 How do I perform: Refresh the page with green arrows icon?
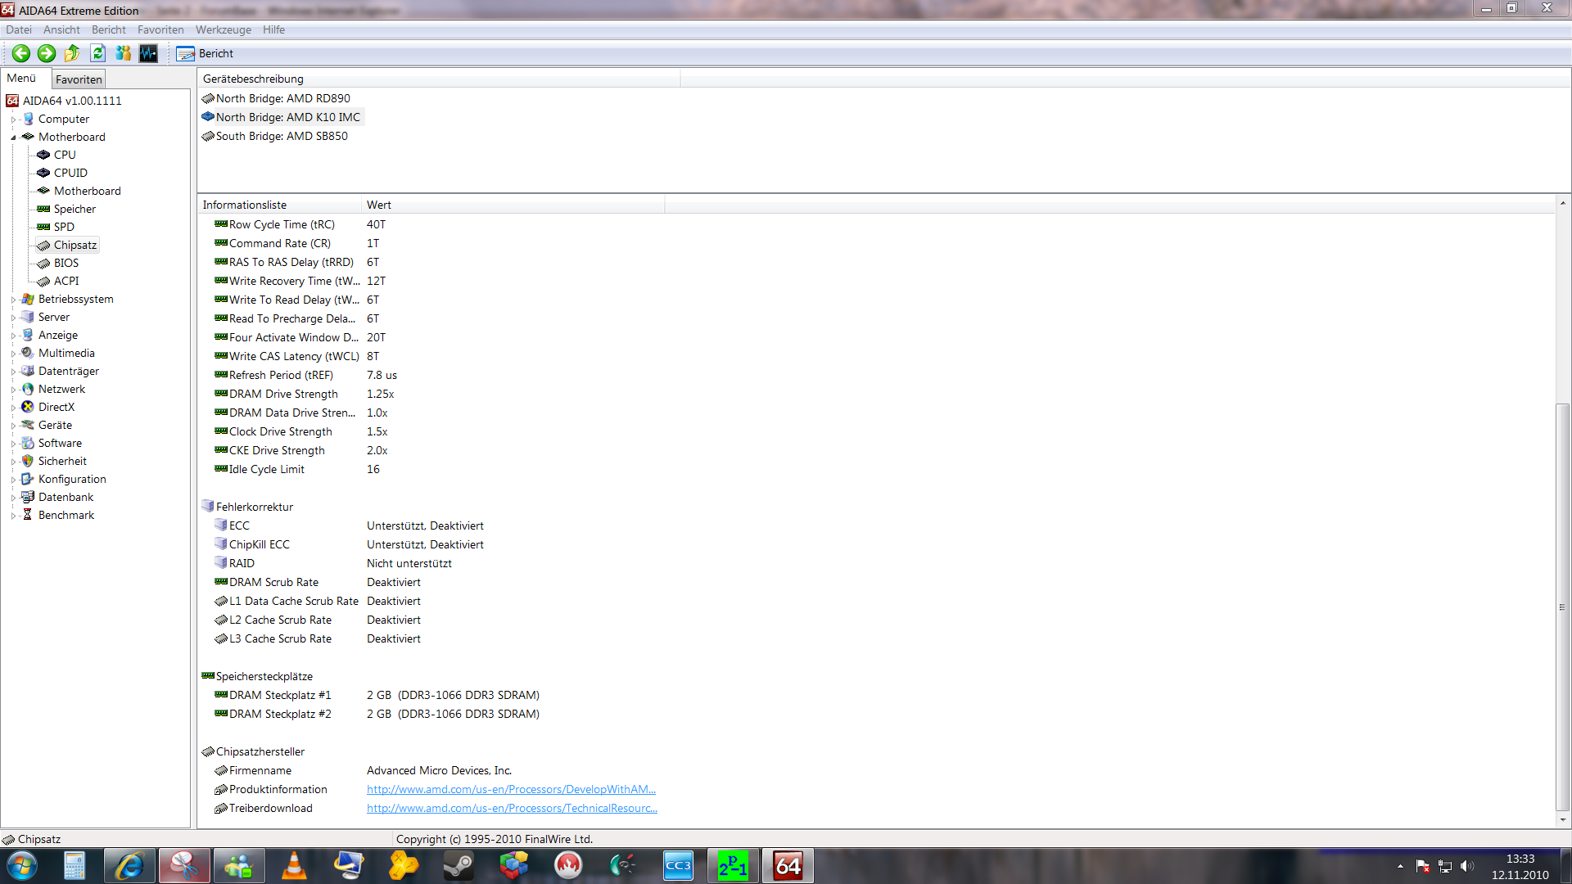(97, 53)
